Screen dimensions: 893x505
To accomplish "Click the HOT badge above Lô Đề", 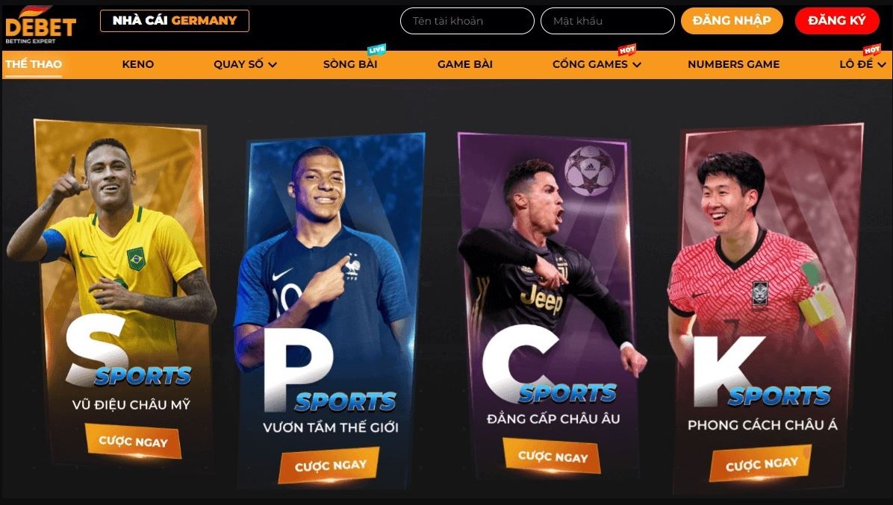I will (871, 50).
